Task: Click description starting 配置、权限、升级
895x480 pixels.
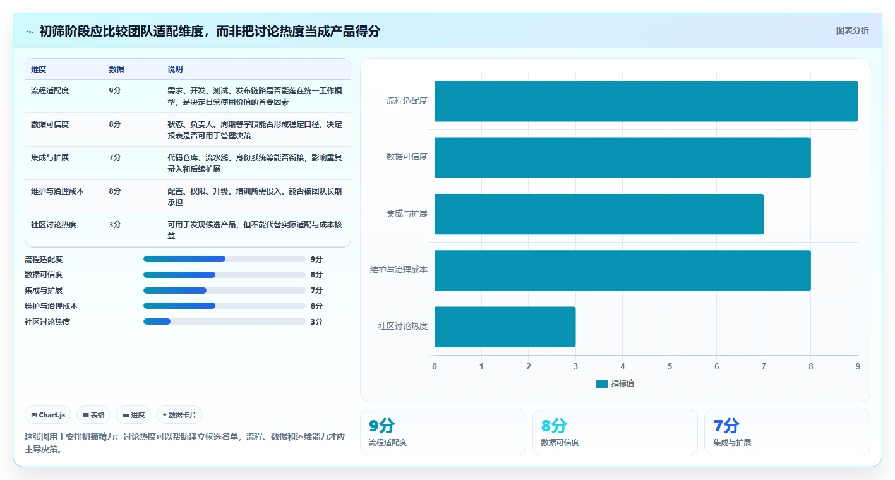Action: (255, 196)
